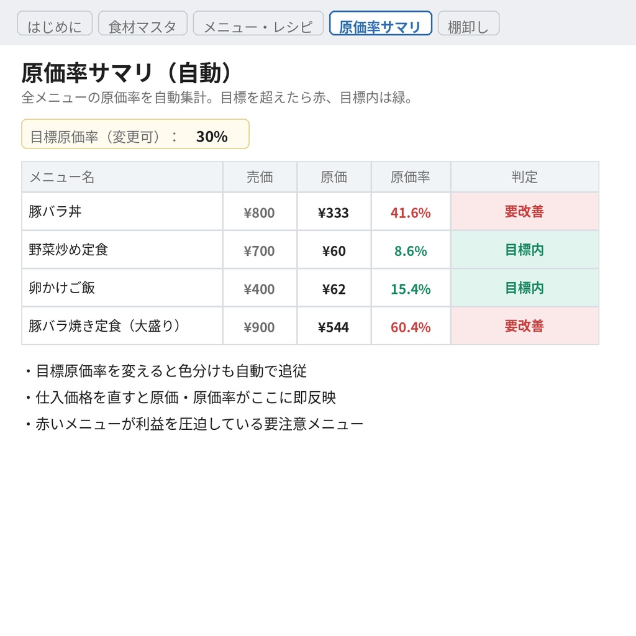Click the 8.6% cost rate cell
This screenshot has height=636, width=636.
(411, 250)
